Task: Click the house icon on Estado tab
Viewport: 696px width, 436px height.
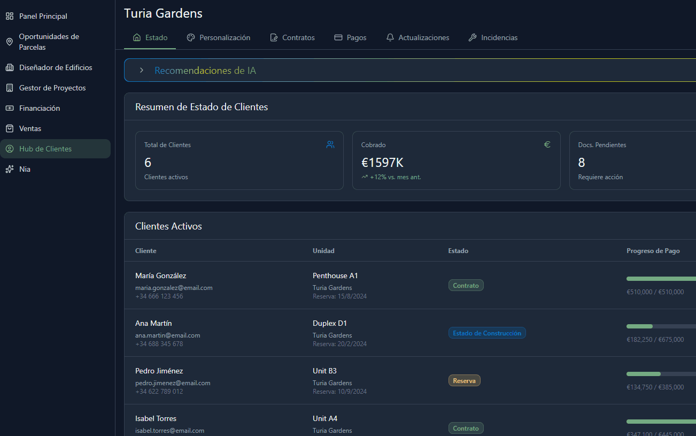Action: click(x=137, y=37)
